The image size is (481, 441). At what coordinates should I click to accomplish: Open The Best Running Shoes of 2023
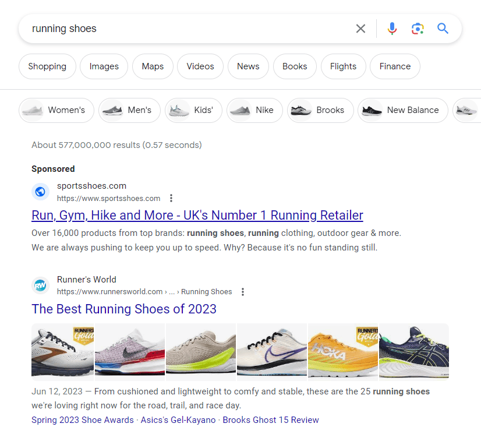click(x=124, y=309)
